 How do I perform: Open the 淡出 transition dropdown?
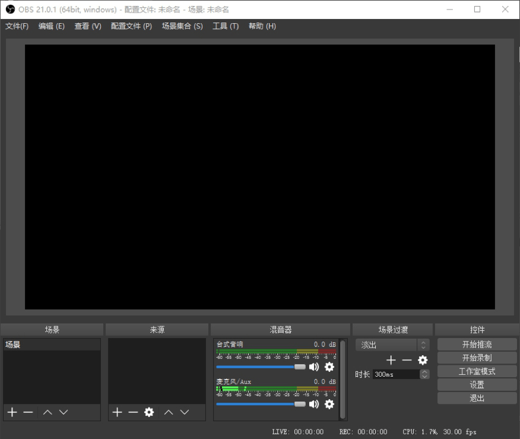click(392, 345)
